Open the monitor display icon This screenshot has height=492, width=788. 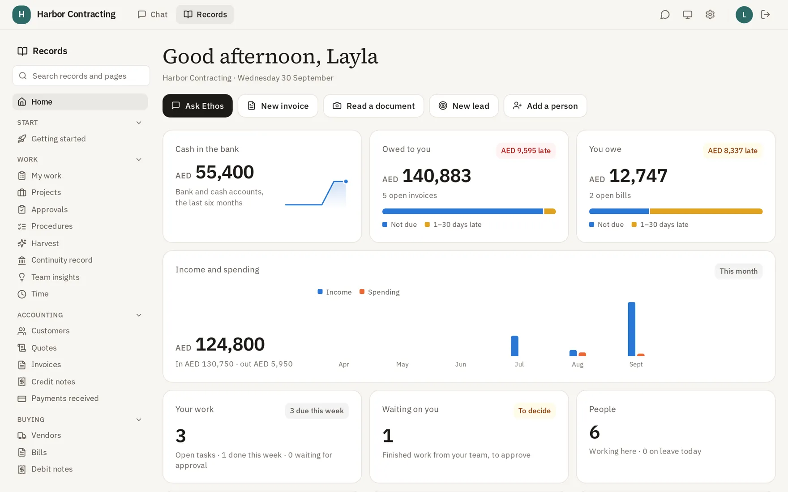tap(687, 14)
